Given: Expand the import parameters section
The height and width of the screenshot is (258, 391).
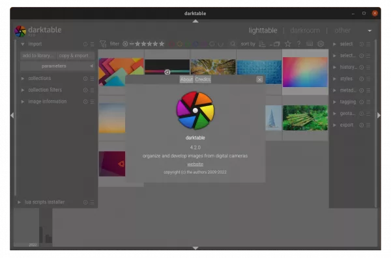Looking at the screenshot, I should tap(57, 66).
